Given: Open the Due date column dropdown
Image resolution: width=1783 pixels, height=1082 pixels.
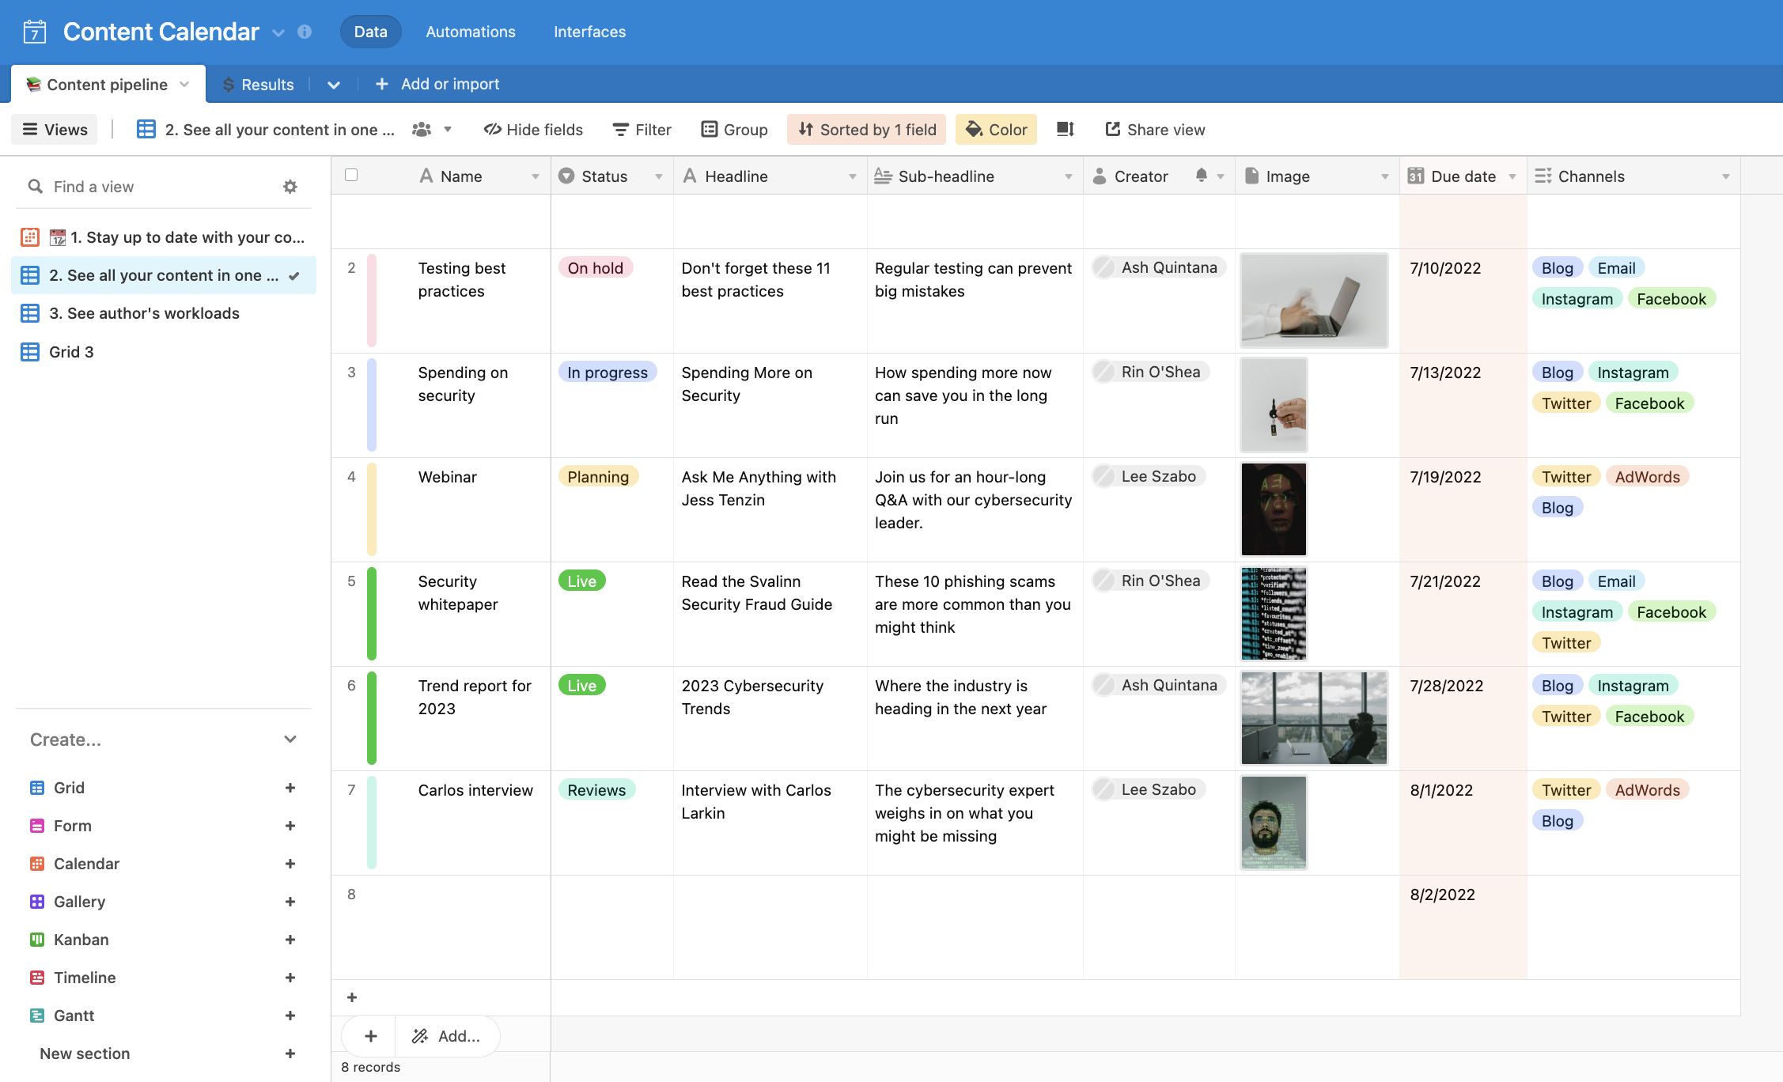Looking at the screenshot, I should point(1512,176).
